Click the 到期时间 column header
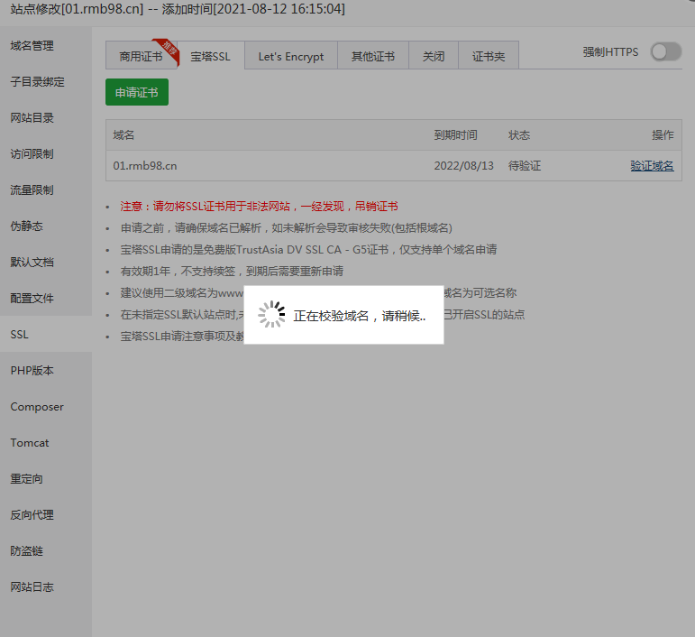The image size is (695, 637). tap(455, 134)
